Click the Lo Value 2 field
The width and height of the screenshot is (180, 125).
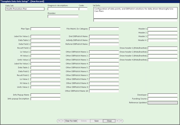pos(46,79)
